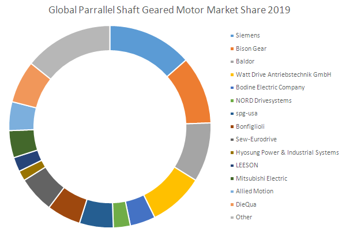Select the Baldor legend label
This screenshot has width=346, height=232.
(x=246, y=61)
